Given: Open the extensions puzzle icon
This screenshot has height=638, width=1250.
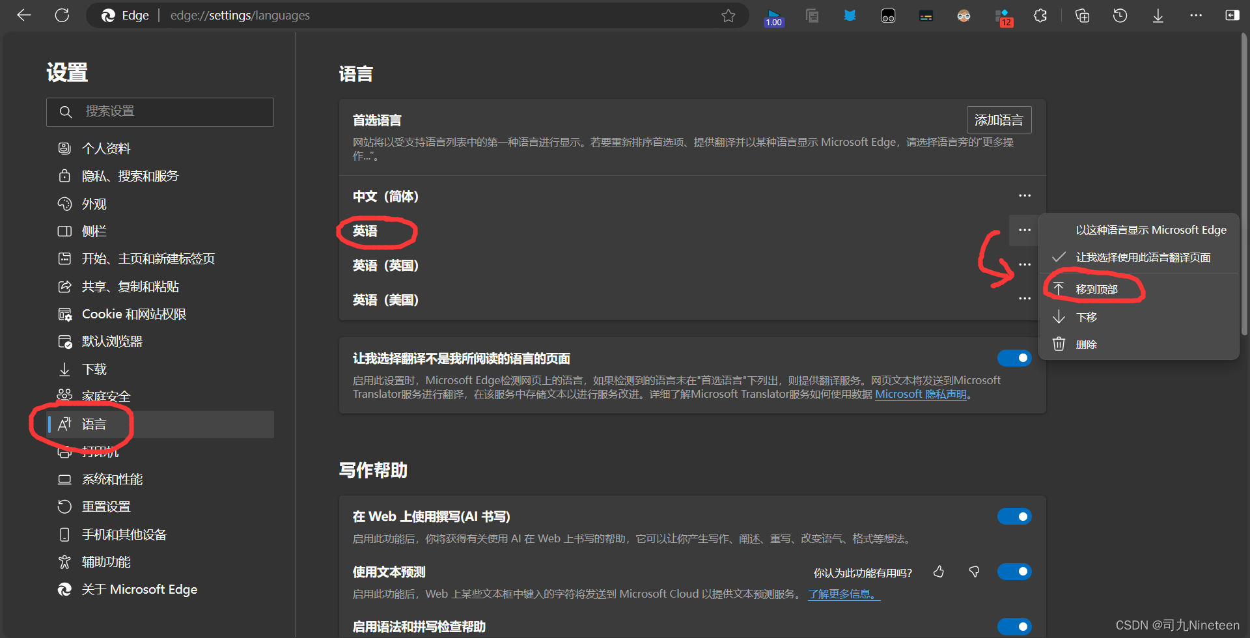Looking at the screenshot, I should coord(1040,16).
